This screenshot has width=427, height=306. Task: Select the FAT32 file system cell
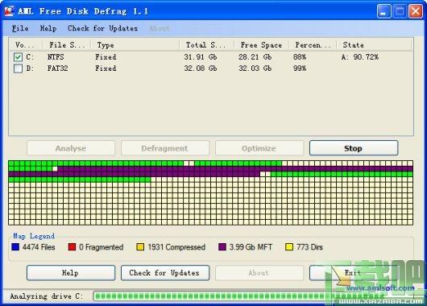pyautogui.click(x=58, y=68)
